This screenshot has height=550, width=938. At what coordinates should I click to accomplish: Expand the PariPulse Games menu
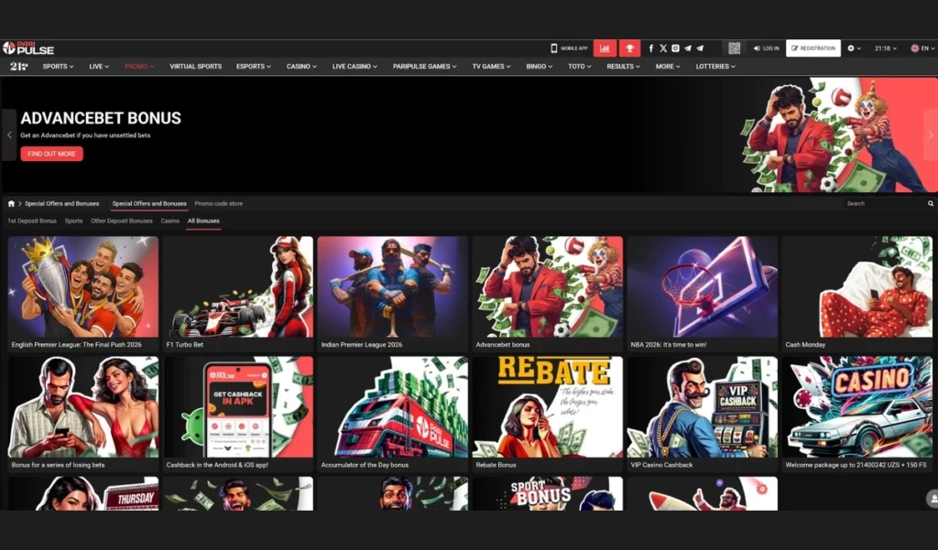tap(425, 67)
